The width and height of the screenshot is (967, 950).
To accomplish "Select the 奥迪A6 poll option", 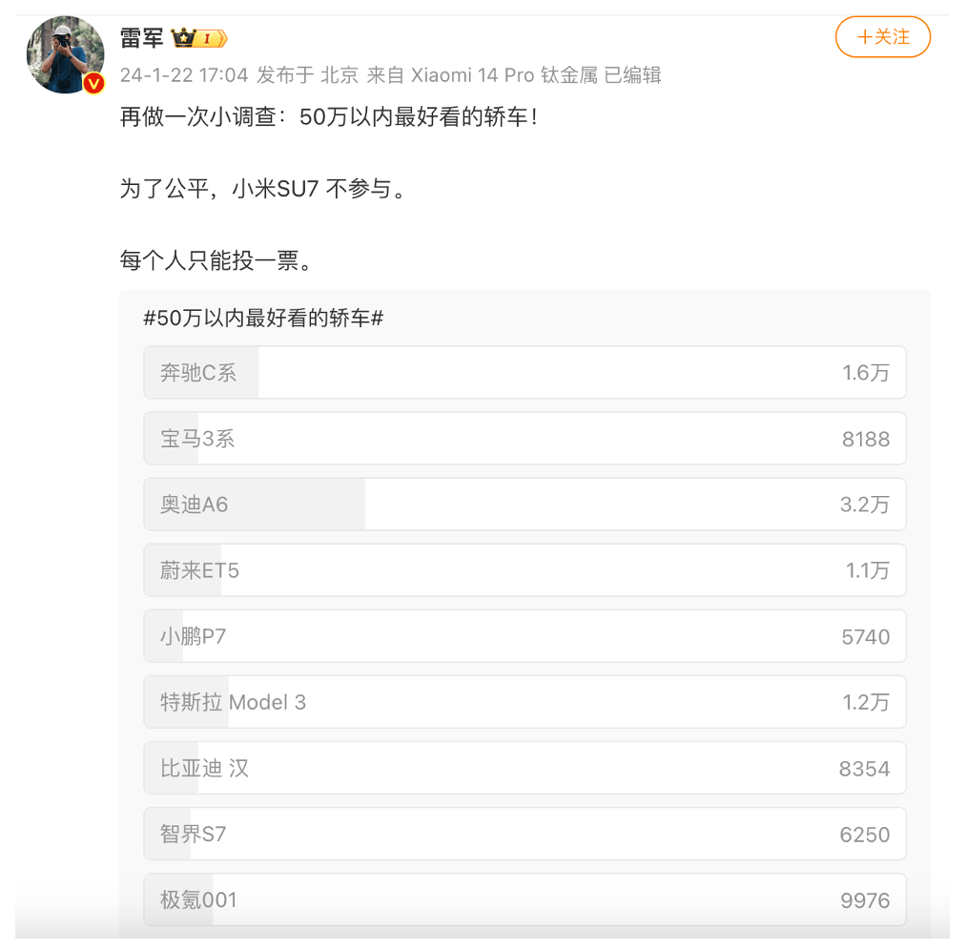I will point(525,505).
